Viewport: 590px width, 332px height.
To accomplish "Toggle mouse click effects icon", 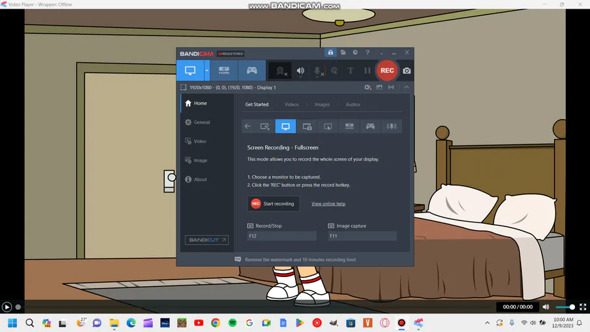I will coord(334,70).
